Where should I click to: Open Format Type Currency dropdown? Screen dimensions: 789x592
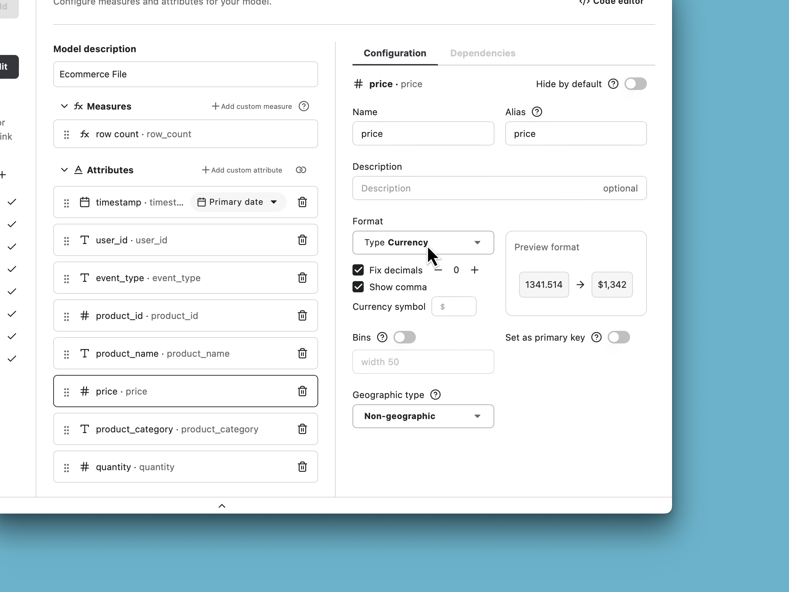tap(423, 243)
